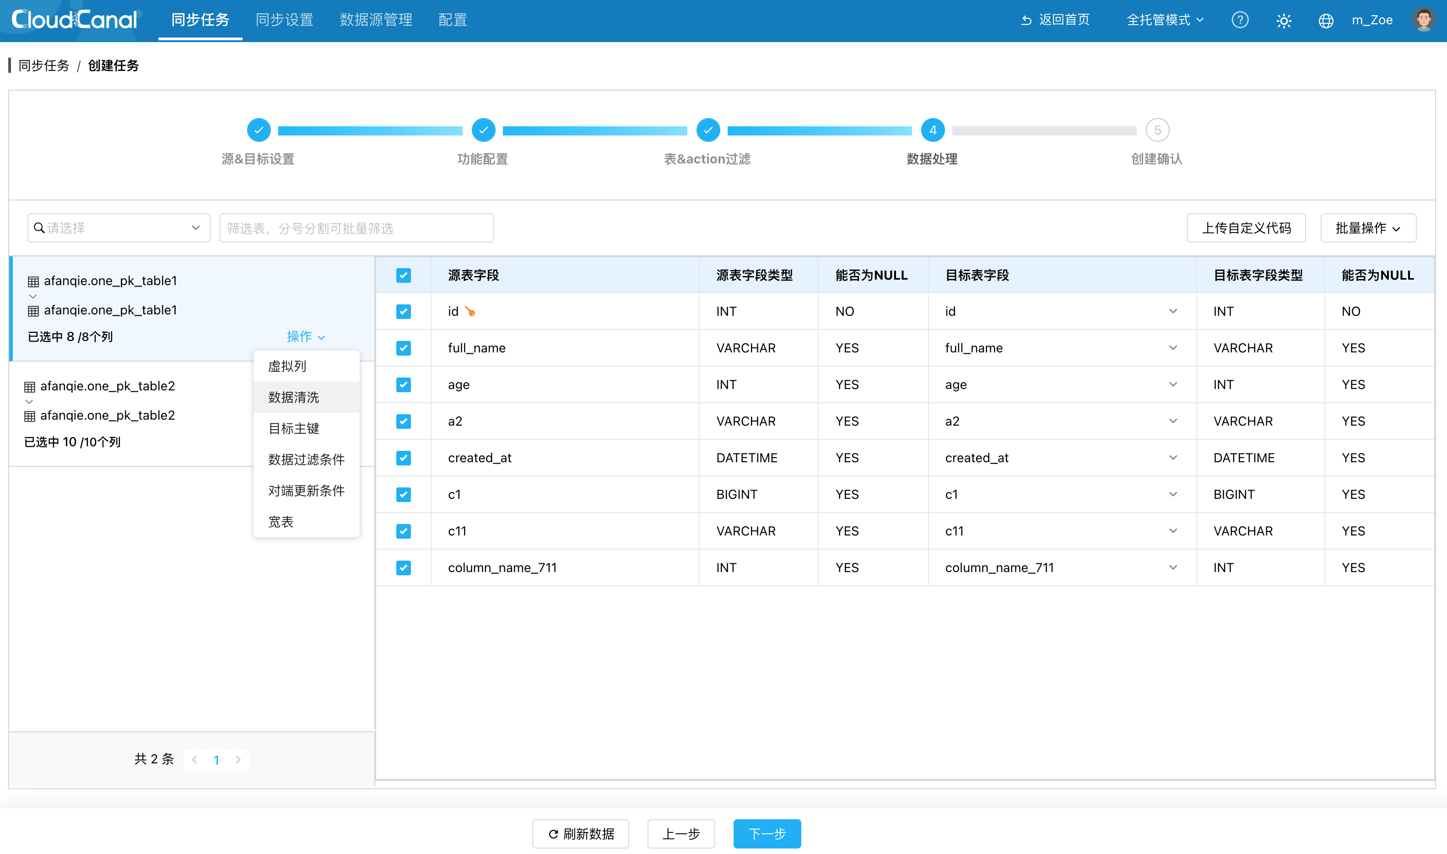Click 上传自定义代码 button
The height and width of the screenshot is (854, 1447).
[1246, 228]
